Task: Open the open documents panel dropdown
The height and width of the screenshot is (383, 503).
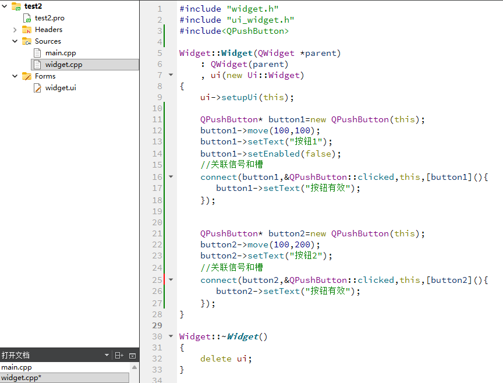Action: coord(107,355)
